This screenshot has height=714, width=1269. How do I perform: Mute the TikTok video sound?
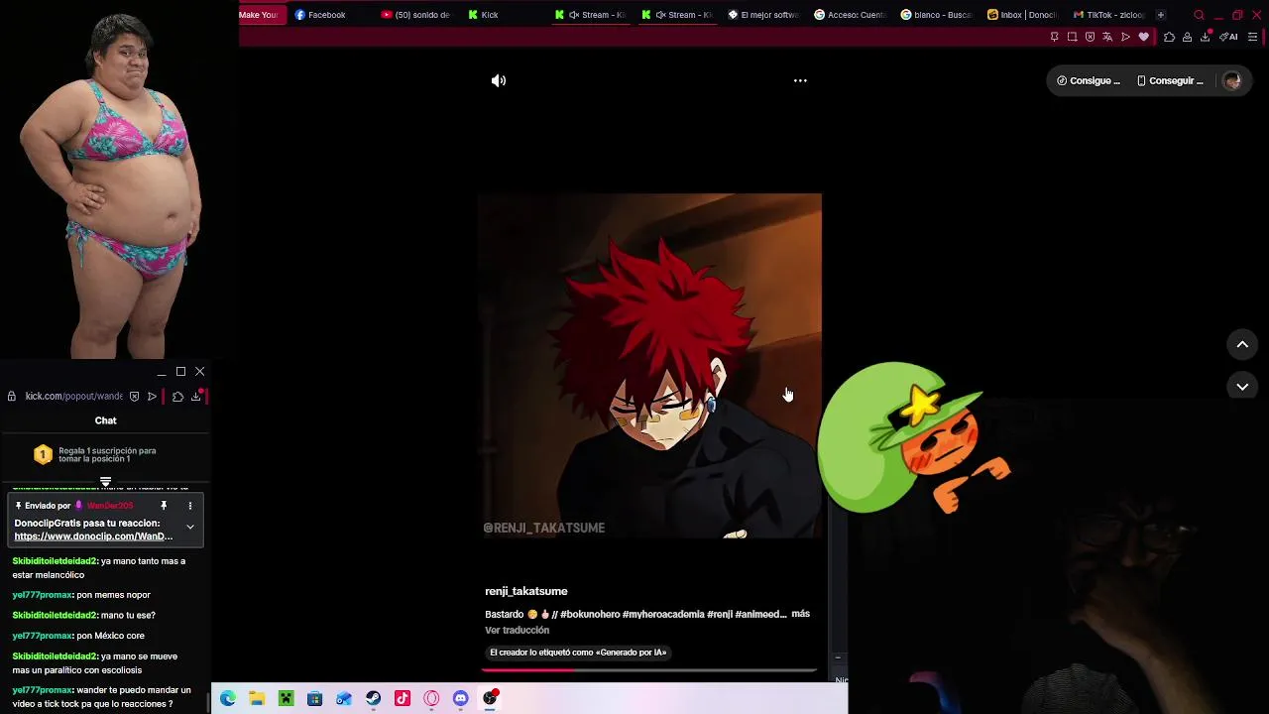pyautogui.click(x=499, y=81)
